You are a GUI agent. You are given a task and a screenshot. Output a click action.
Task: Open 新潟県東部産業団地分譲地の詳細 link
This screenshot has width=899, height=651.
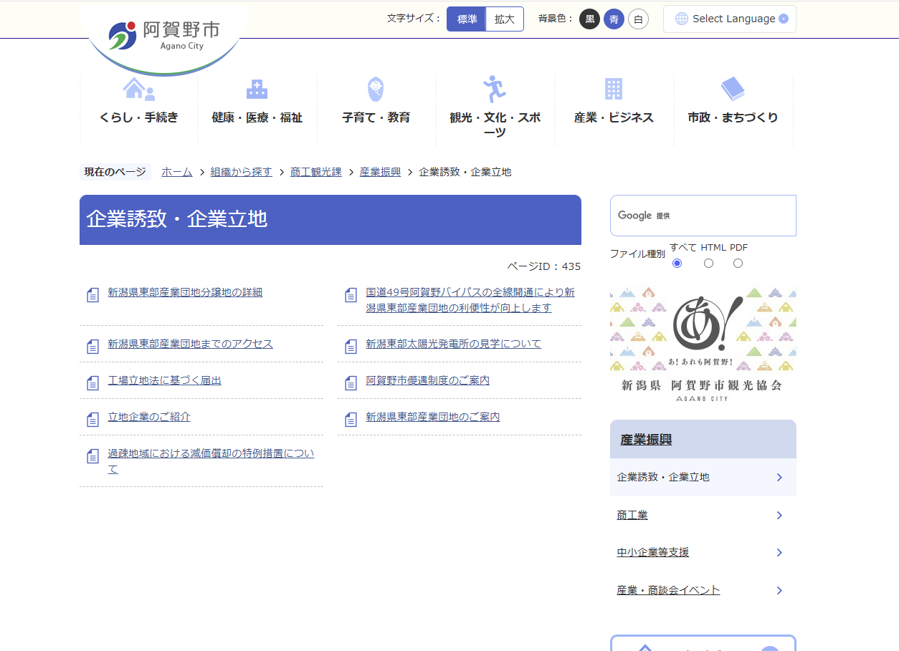click(x=185, y=292)
